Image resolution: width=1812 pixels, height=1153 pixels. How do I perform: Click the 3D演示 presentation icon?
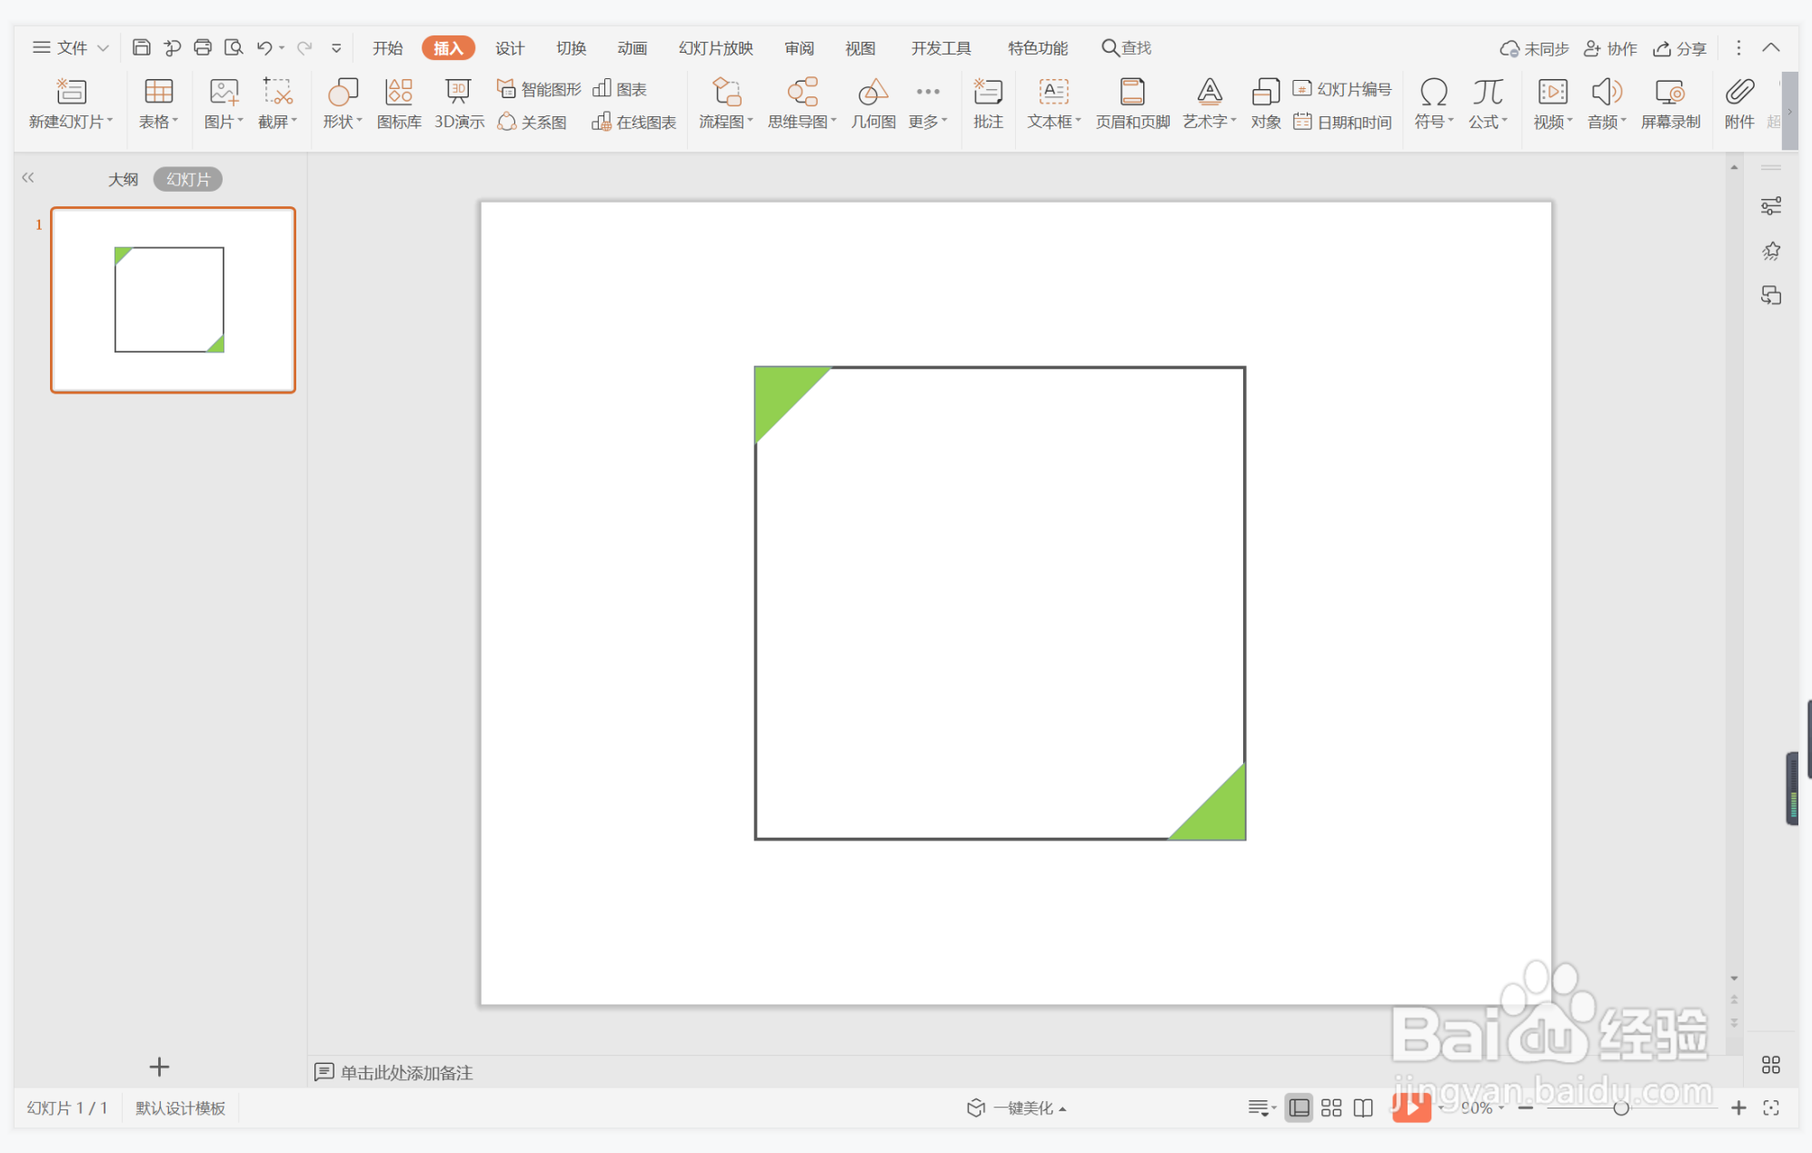(x=459, y=103)
